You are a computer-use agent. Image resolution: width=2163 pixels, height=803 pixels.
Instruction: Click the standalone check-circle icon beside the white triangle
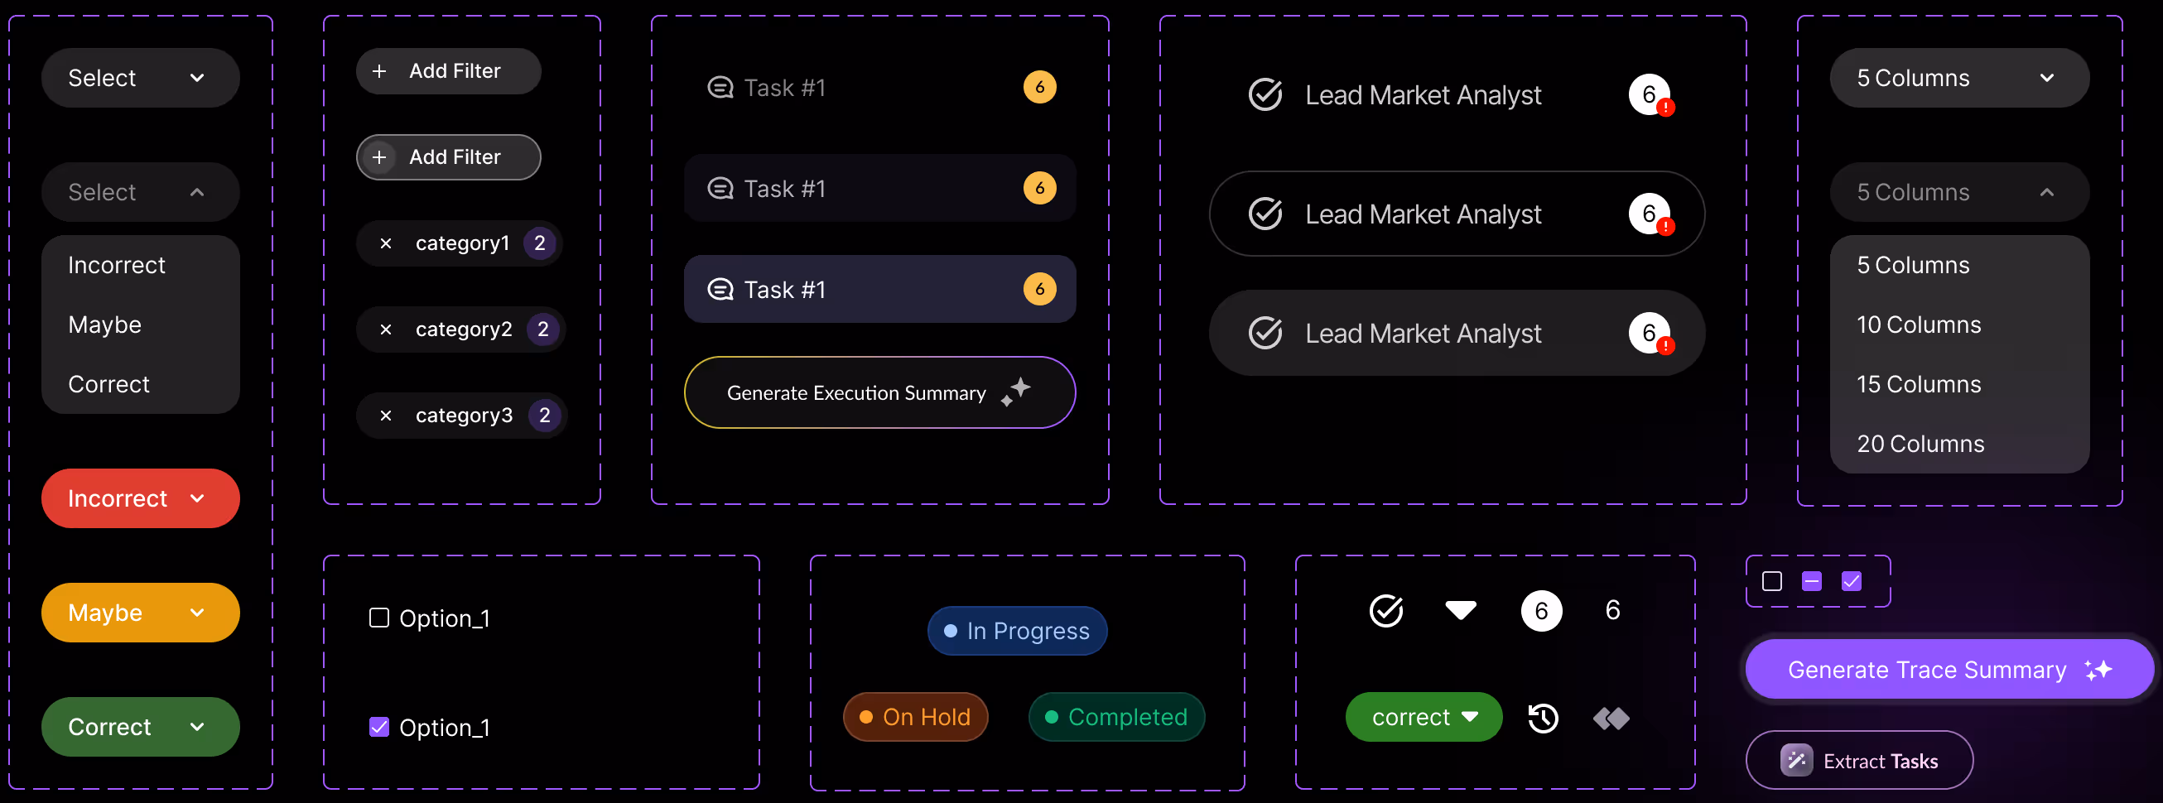(1386, 610)
